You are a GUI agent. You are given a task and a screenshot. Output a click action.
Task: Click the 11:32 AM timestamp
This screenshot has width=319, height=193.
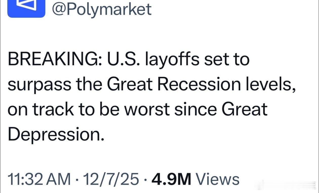39,179
